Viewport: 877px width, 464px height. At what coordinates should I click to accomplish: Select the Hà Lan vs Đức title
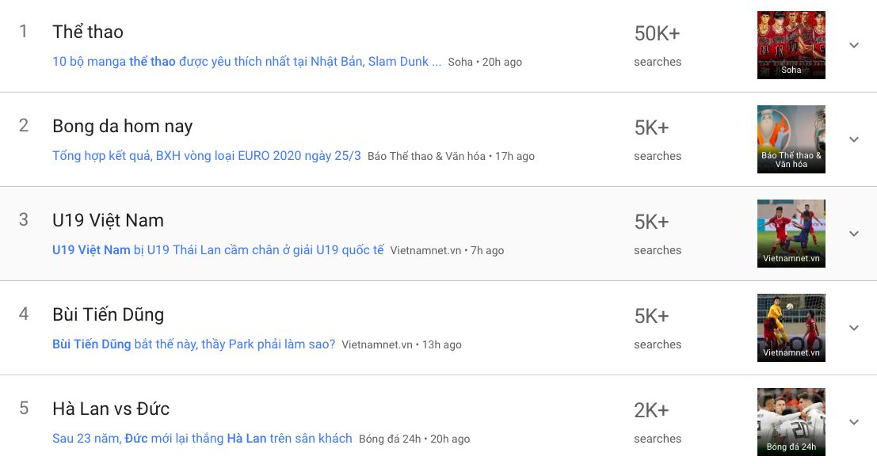pos(111,409)
